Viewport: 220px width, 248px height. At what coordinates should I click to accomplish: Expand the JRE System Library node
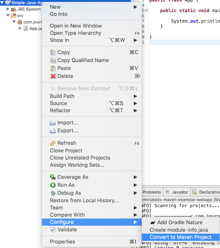8,9
